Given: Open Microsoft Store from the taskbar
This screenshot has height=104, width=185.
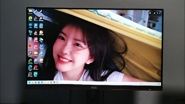Looking at the screenshot, I should [x=39, y=82].
